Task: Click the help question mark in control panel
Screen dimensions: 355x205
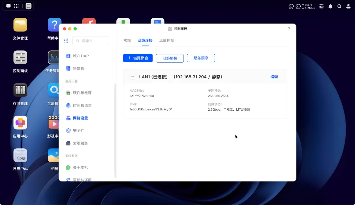Action: [289, 29]
